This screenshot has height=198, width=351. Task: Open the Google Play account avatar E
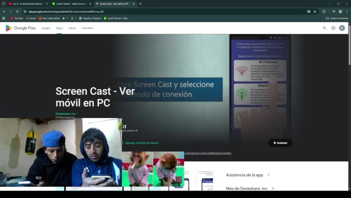pos(342,28)
